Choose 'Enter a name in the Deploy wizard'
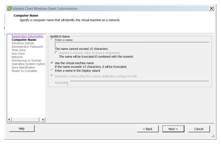Screen dimensions: 221x144 click(52, 70)
